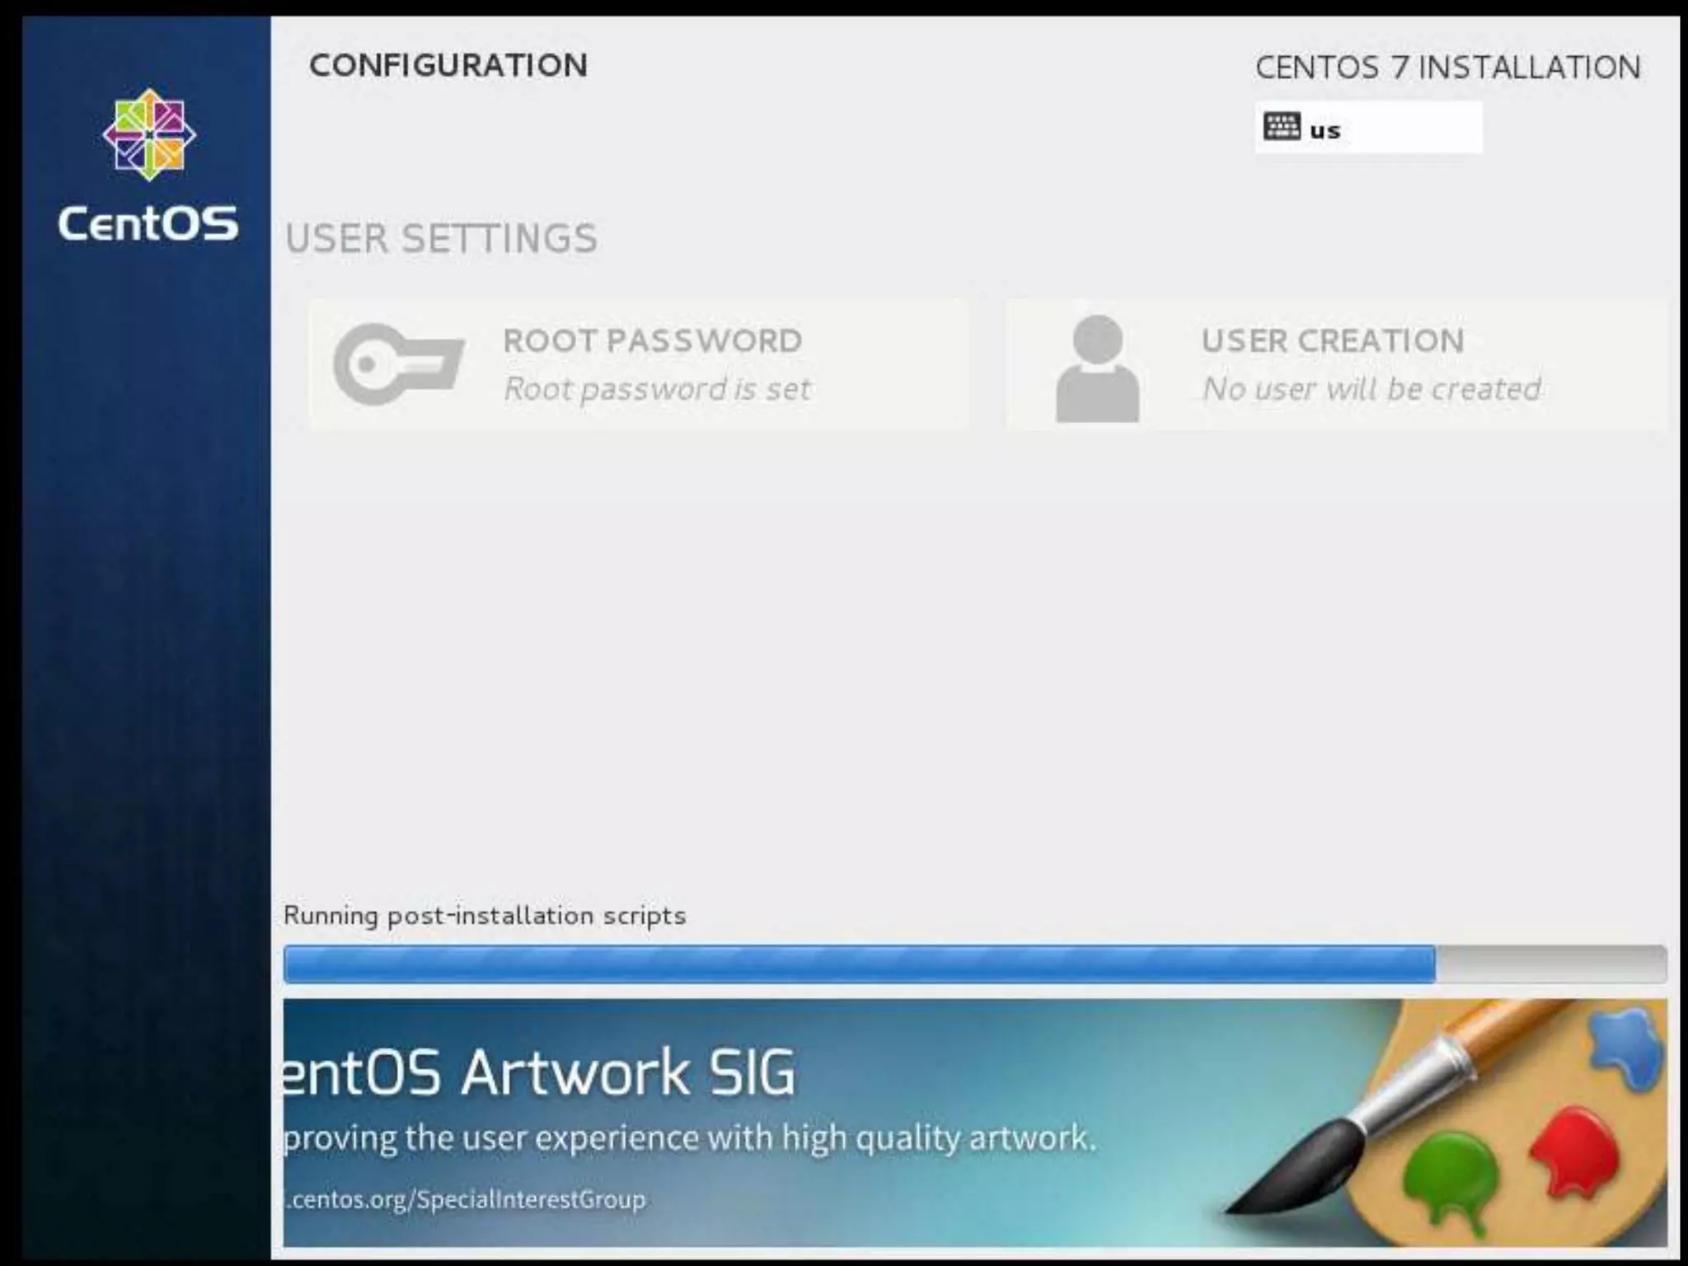Click the red paint blob on palette
The image size is (1688, 1266).
[1574, 1150]
